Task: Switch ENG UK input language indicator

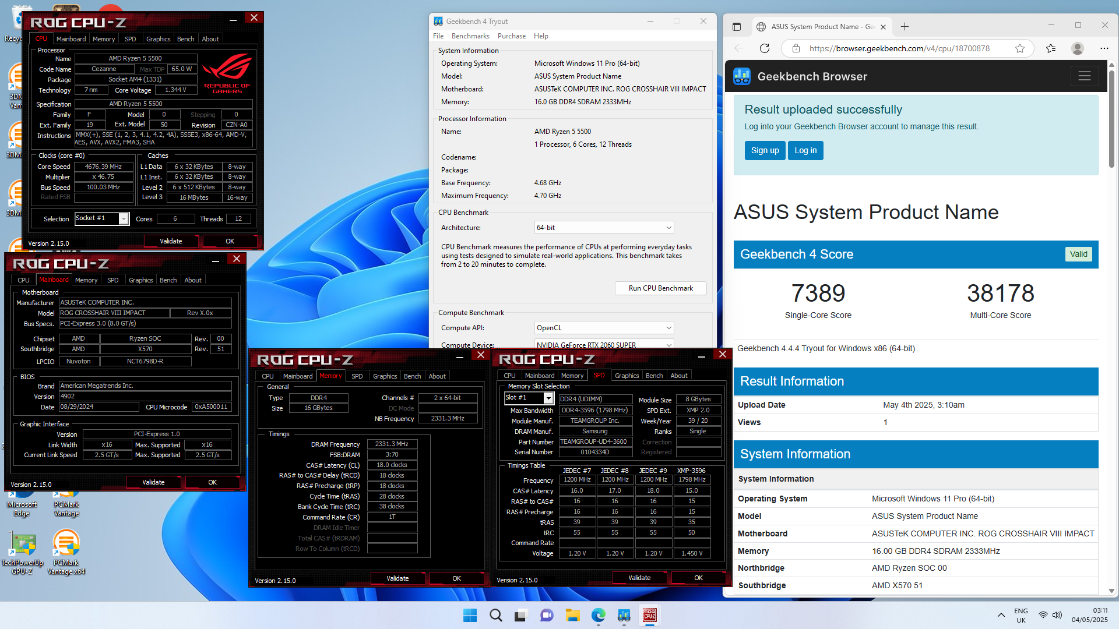Action: pos(1021,615)
